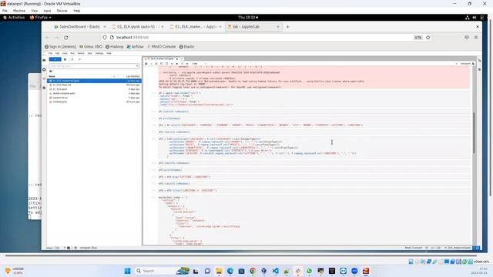Open the File Browser sidebar tab

(44, 60)
